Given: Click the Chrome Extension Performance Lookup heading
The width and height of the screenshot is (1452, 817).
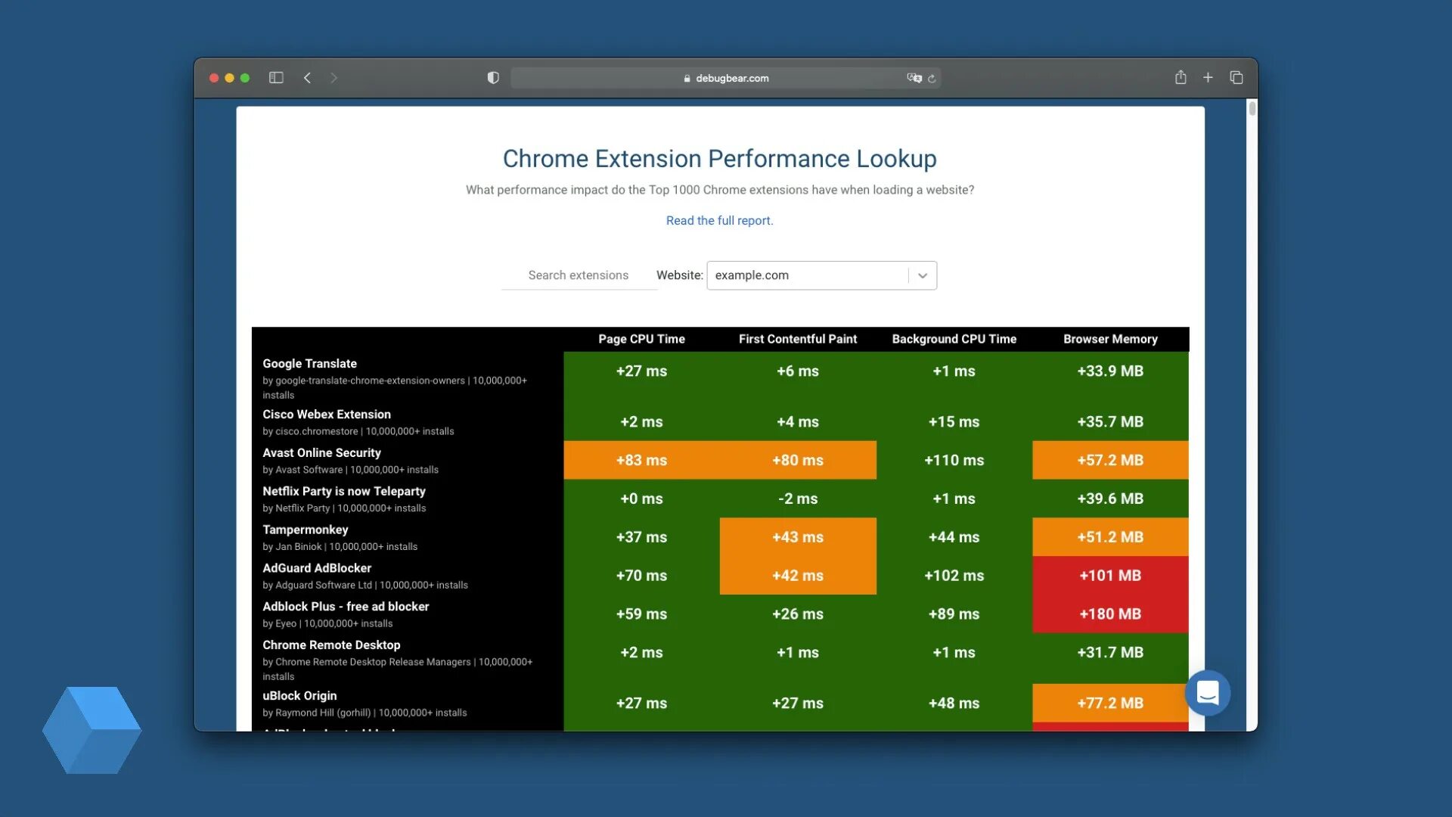Looking at the screenshot, I should click(720, 159).
